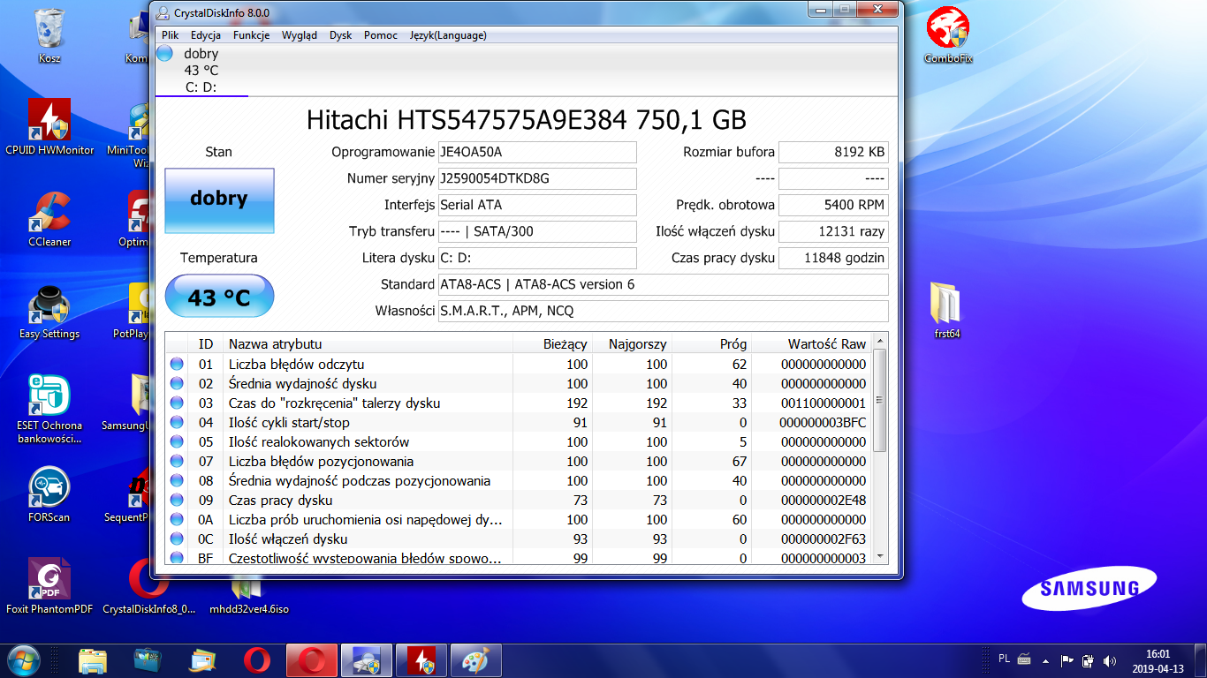Click the volume speaker tray icon
1207x678 pixels.
(x=1109, y=660)
